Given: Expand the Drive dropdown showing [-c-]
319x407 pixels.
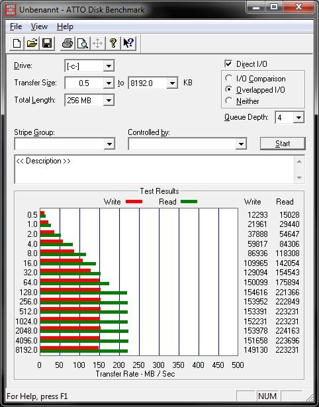Looking at the screenshot, I should [109, 66].
